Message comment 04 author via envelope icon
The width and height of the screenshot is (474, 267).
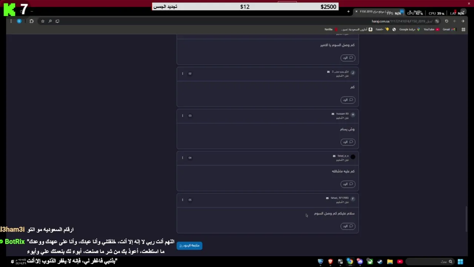pos(334,156)
